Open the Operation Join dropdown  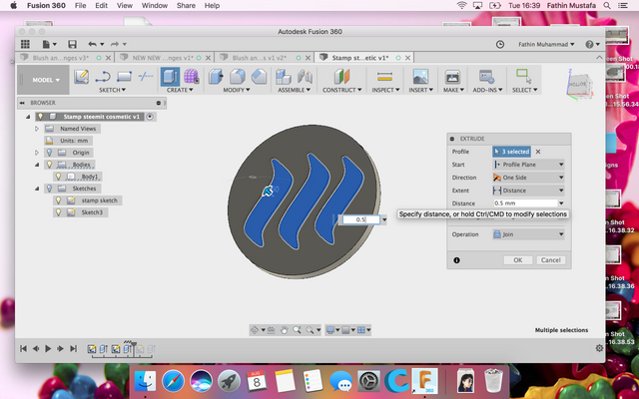[x=528, y=234]
